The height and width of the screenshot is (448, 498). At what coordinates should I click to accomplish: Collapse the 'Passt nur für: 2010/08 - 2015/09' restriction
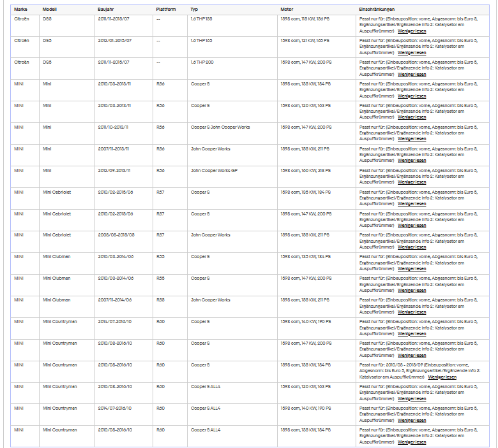[442, 377]
